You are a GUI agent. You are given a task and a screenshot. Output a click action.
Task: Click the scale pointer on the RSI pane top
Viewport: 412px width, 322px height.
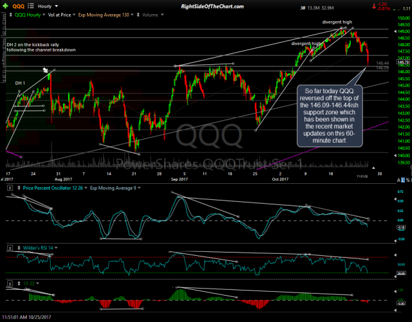pos(395,255)
